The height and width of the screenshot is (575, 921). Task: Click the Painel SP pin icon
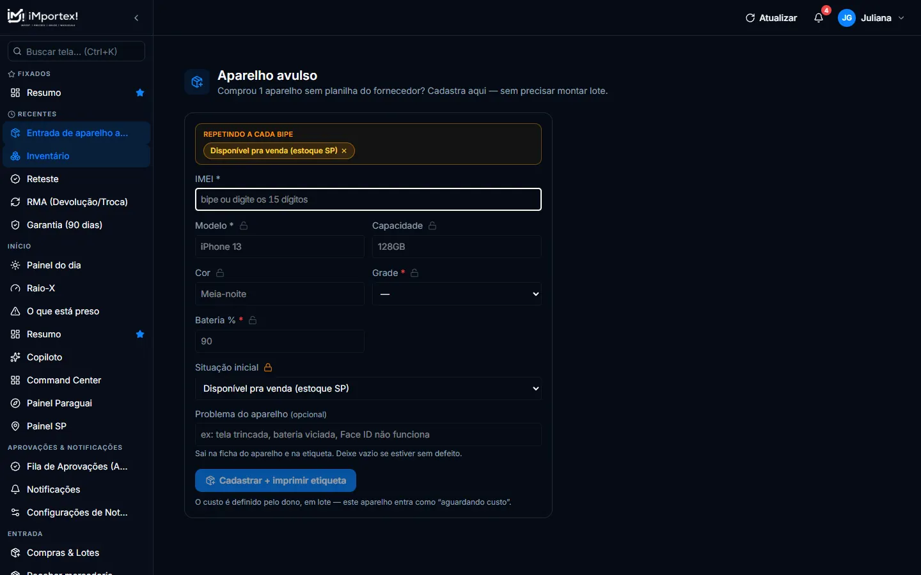15,426
